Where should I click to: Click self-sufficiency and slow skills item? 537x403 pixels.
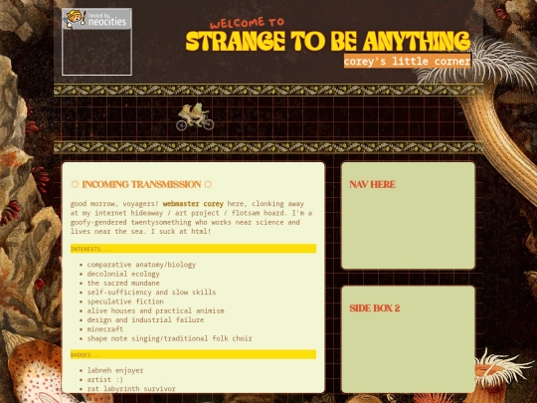pyautogui.click(x=151, y=293)
